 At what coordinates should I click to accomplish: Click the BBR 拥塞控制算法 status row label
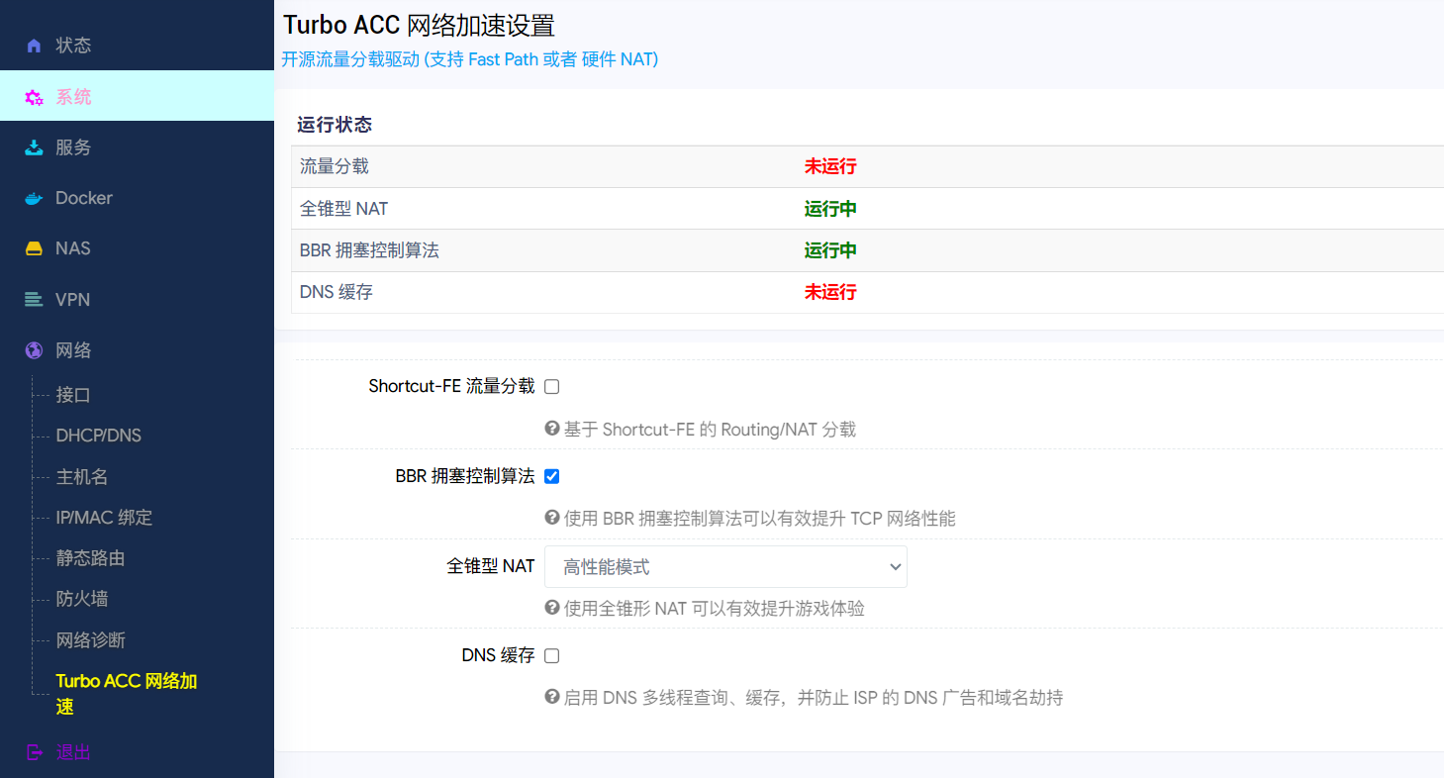tap(369, 250)
